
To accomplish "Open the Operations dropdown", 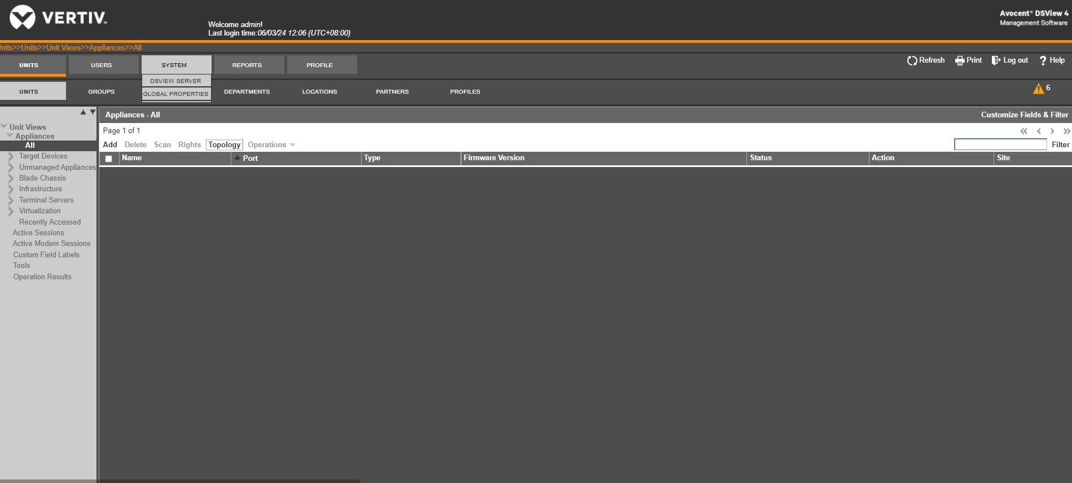I will (271, 145).
